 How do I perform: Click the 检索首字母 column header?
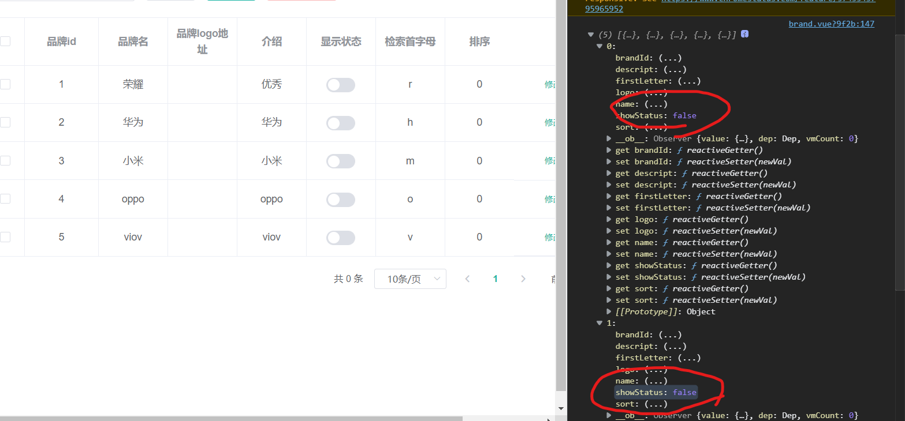pyautogui.click(x=410, y=42)
